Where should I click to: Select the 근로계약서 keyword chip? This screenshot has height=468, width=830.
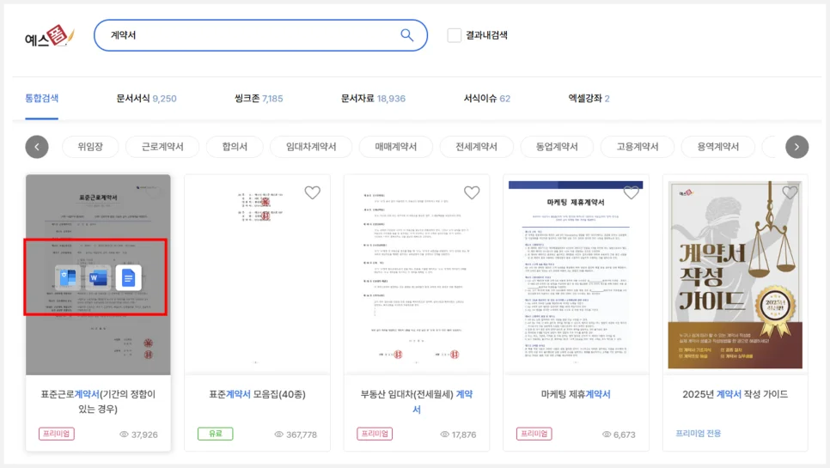coord(162,147)
